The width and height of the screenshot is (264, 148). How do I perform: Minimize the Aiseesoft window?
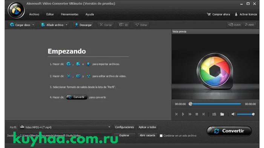pos(241,4)
